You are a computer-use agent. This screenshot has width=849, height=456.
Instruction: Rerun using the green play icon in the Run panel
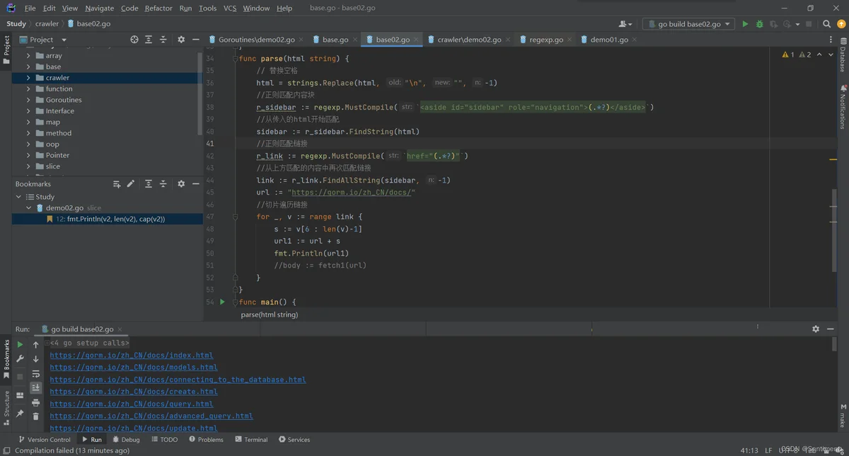point(20,345)
